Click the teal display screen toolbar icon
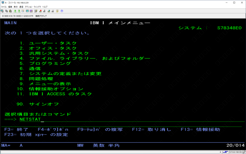 [x=27, y=11]
